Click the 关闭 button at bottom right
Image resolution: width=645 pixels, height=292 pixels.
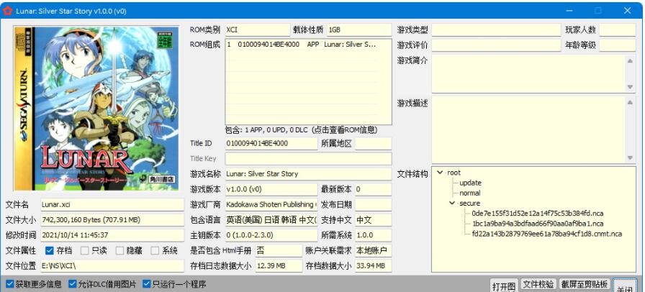(624, 287)
